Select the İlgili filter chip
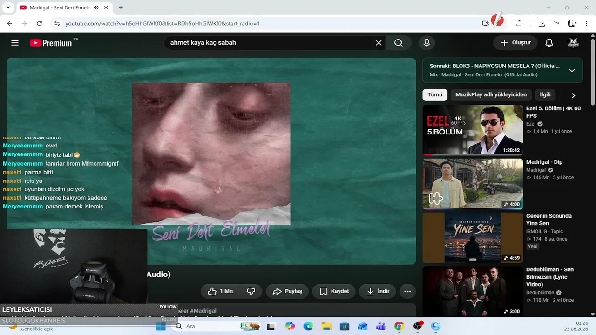Viewport: 596px width, 335px height. (x=545, y=95)
